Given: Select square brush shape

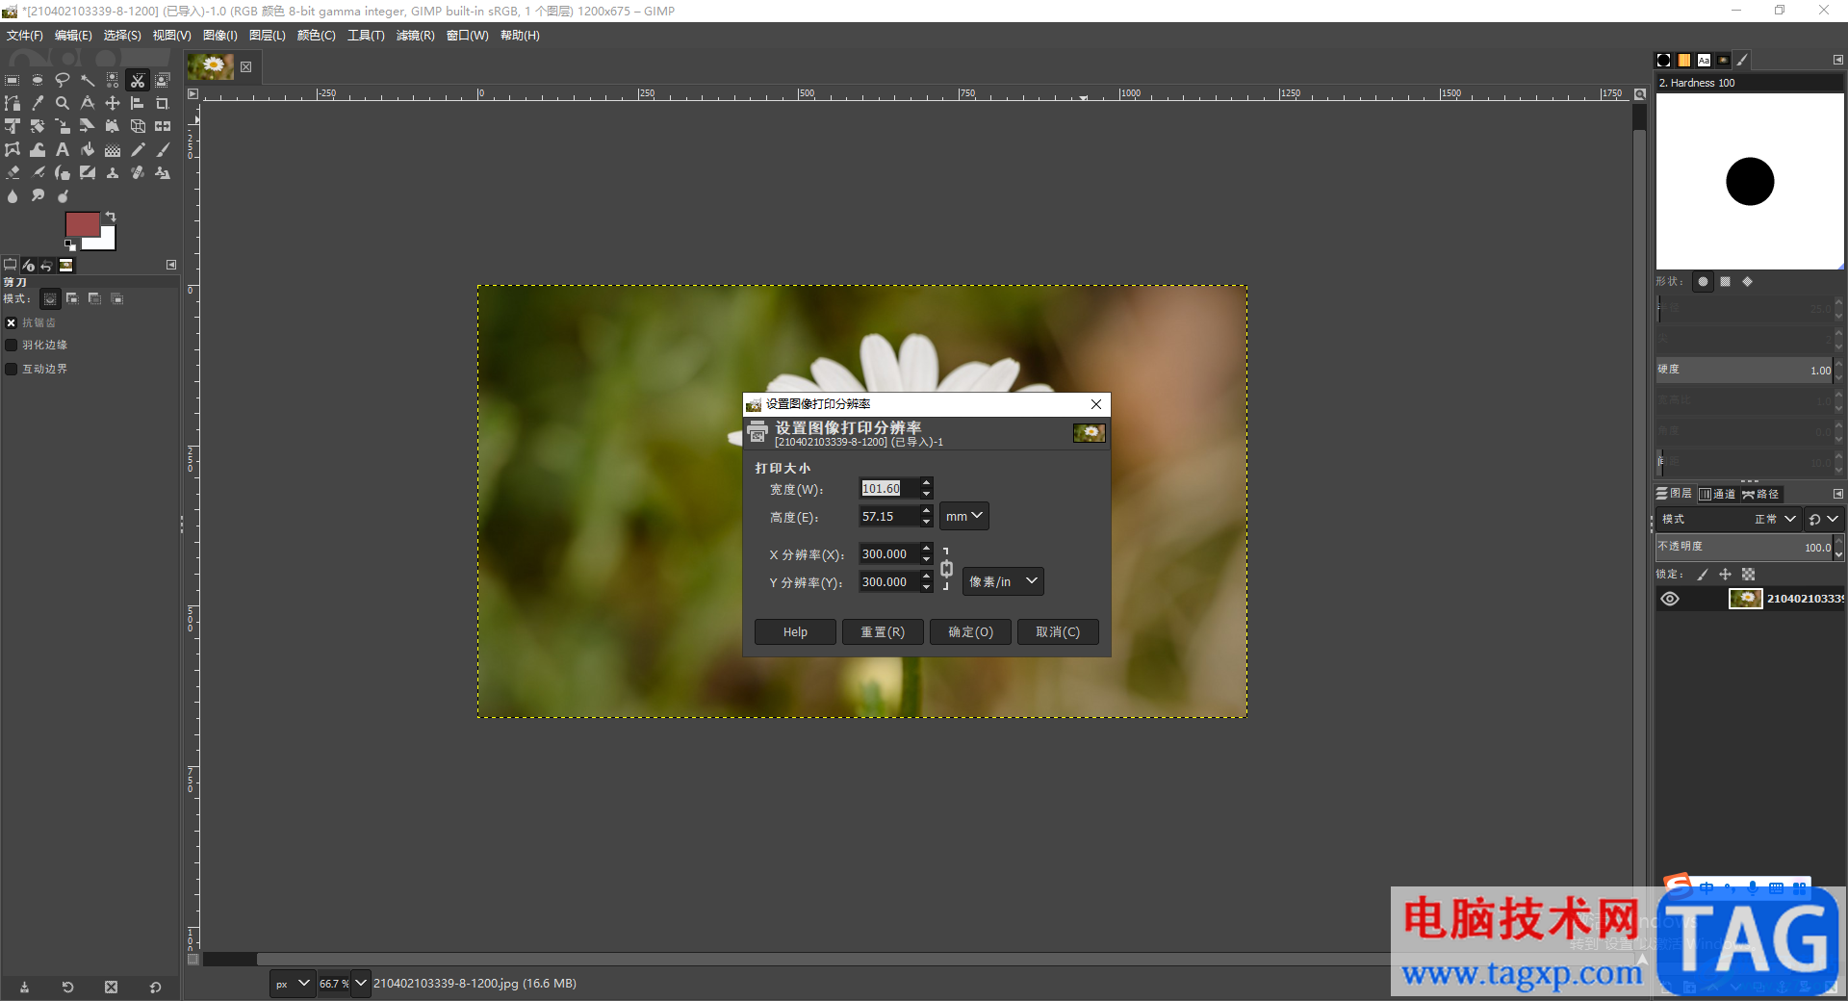Looking at the screenshot, I should point(1725,282).
